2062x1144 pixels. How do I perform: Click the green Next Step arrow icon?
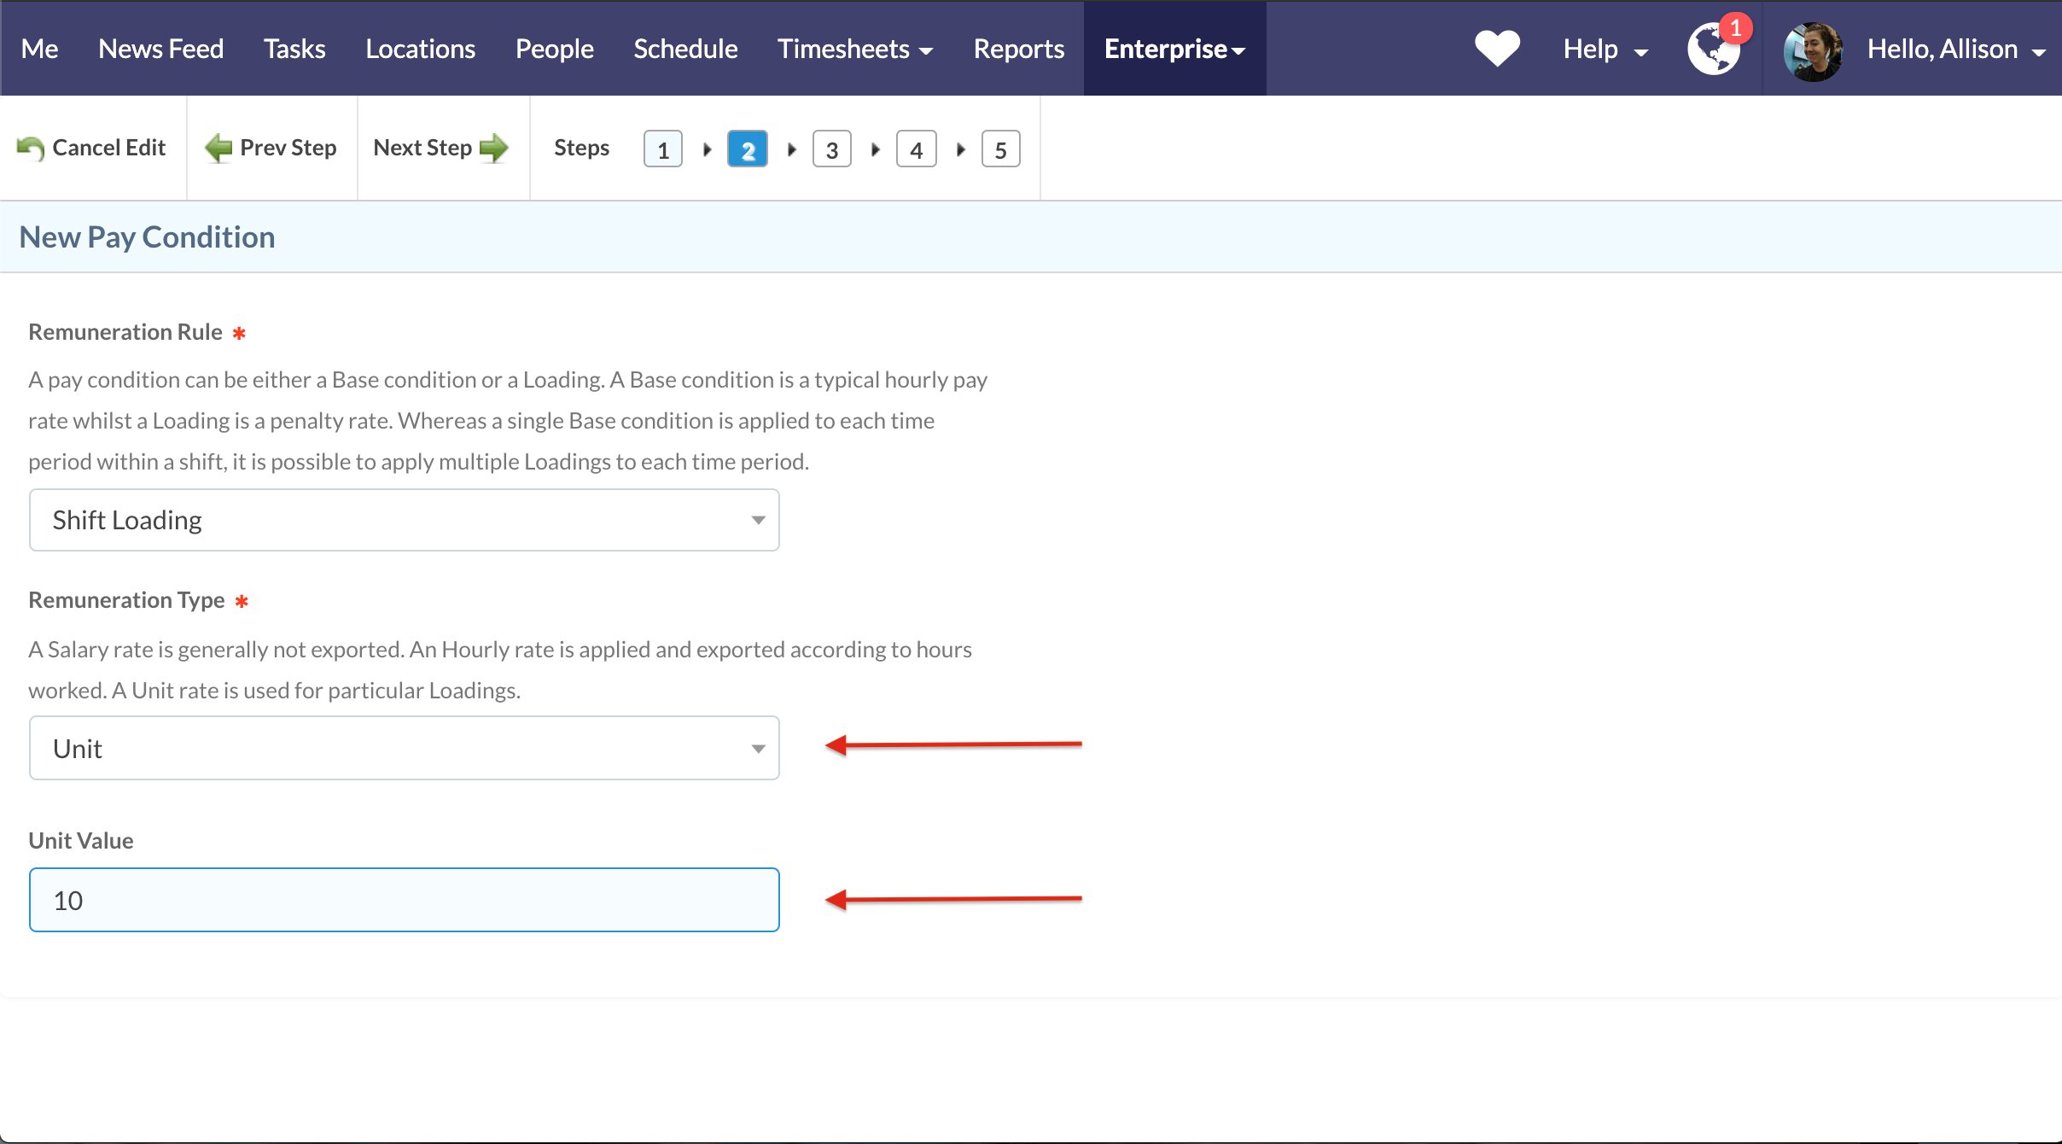tap(494, 148)
